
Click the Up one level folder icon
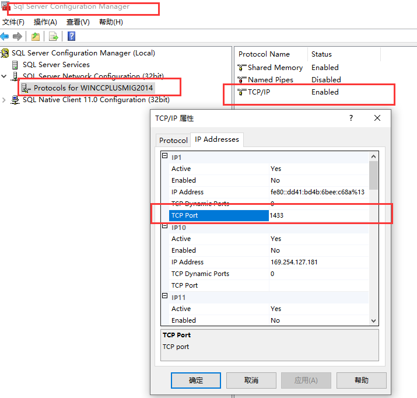[x=36, y=36]
